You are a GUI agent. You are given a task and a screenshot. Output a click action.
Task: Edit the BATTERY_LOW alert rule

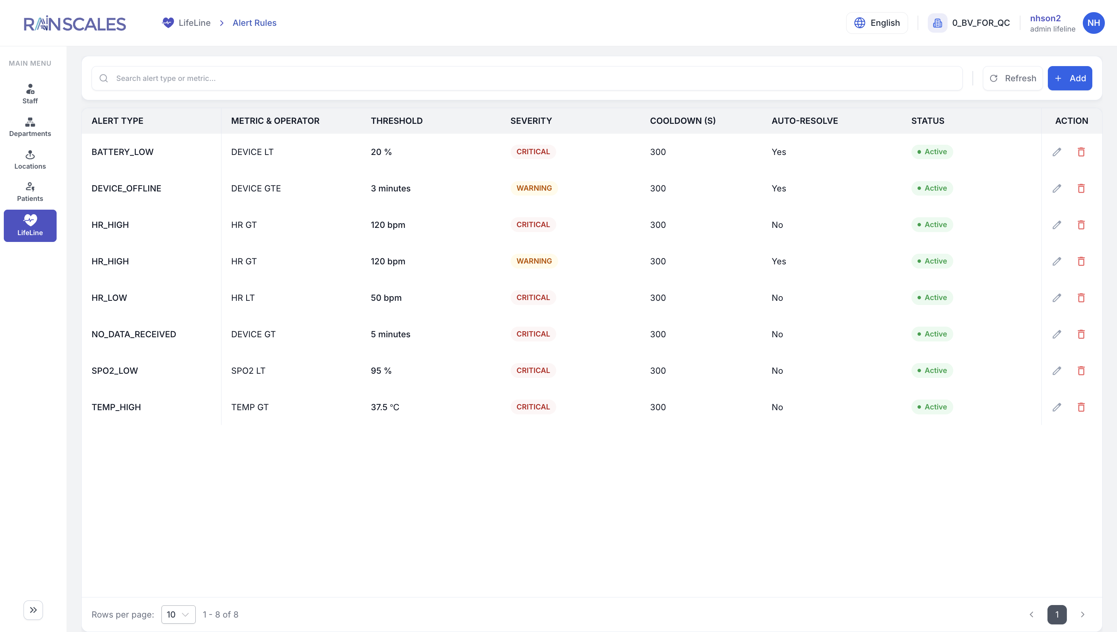point(1057,152)
